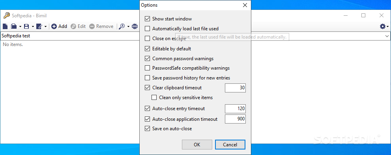Expand the Open file dropdown arrow

click(x=20, y=26)
